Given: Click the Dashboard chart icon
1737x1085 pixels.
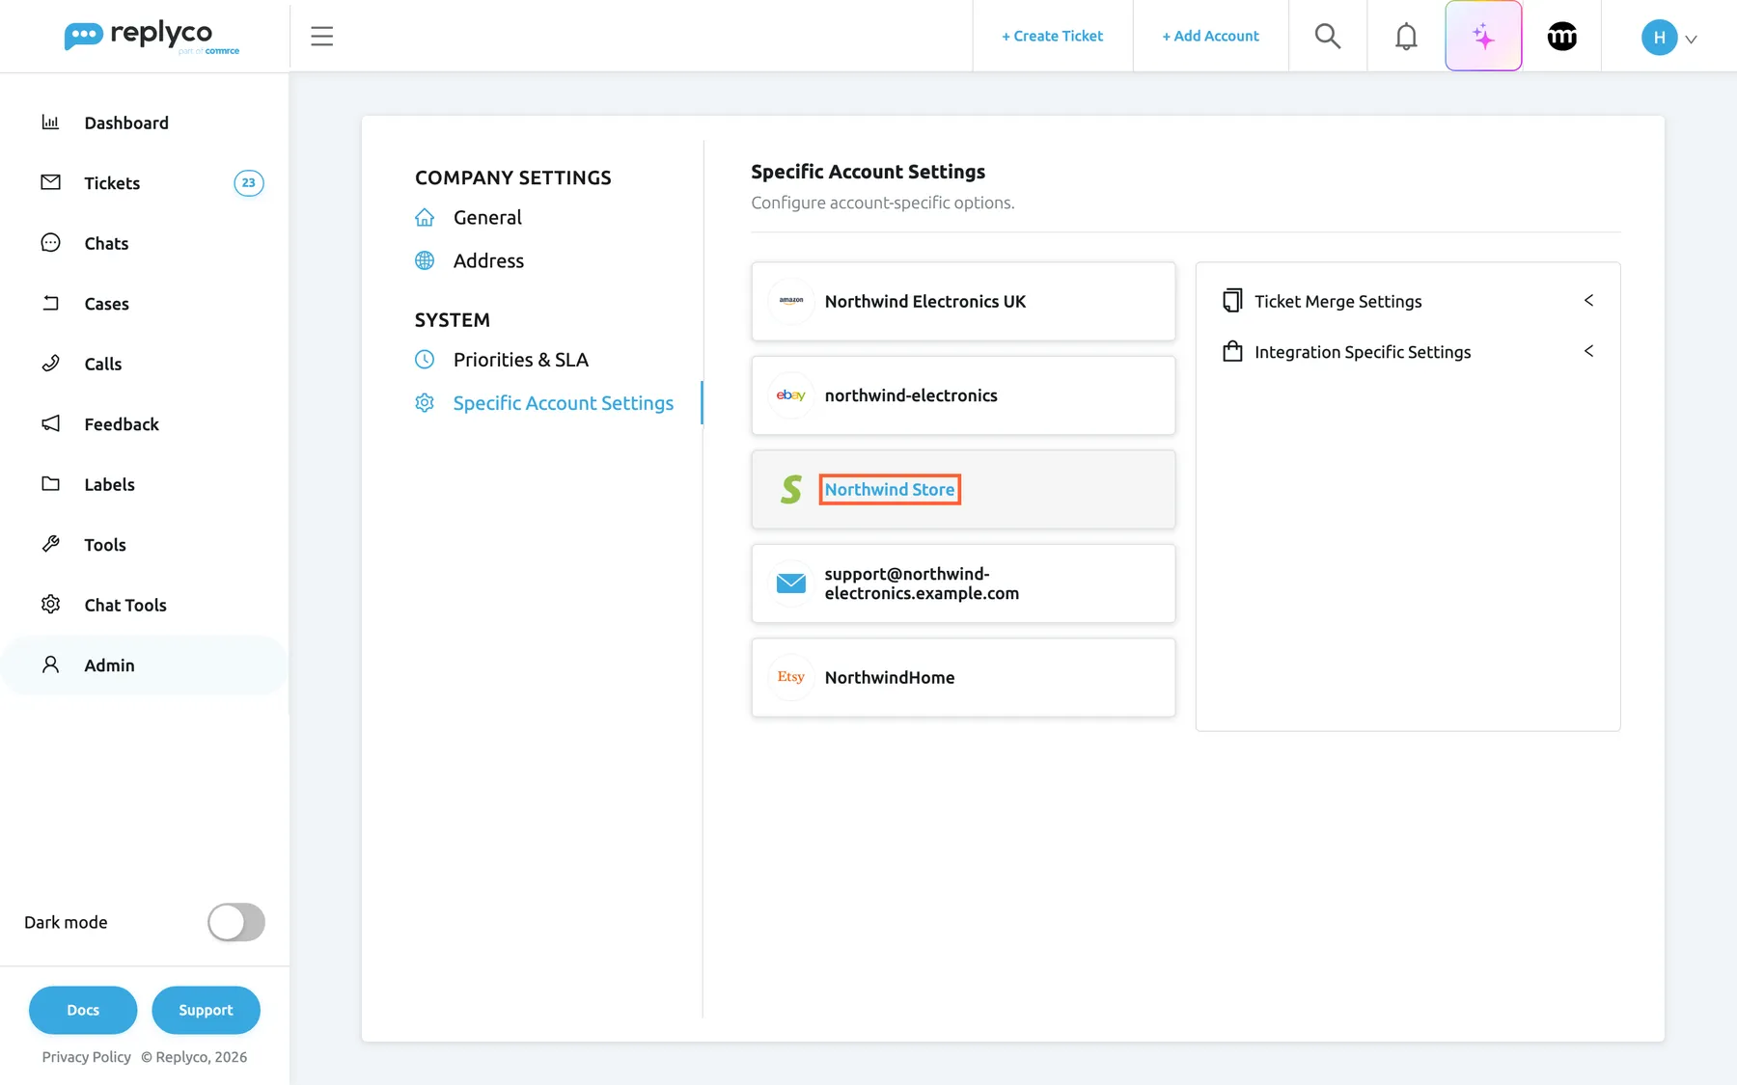Looking at the screenshot, I should (x=50, y=122).
